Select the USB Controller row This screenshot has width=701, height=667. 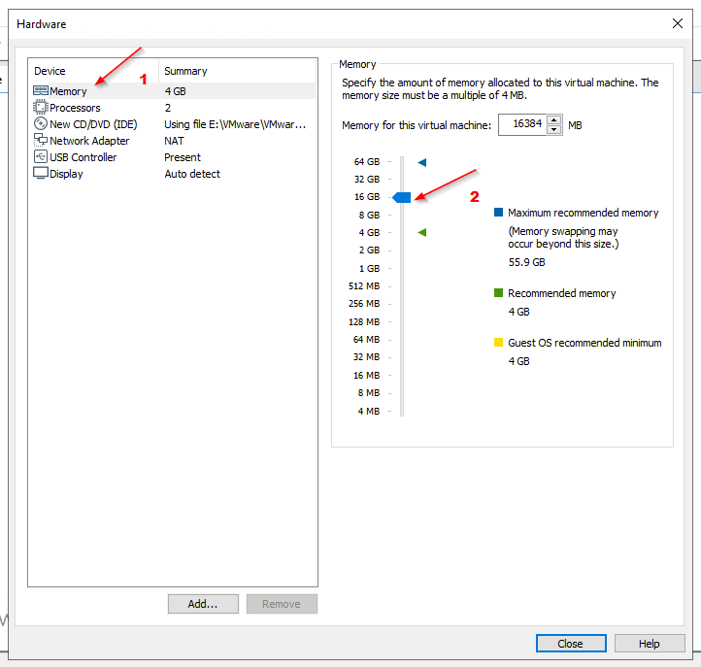click(x=174, y=157)
